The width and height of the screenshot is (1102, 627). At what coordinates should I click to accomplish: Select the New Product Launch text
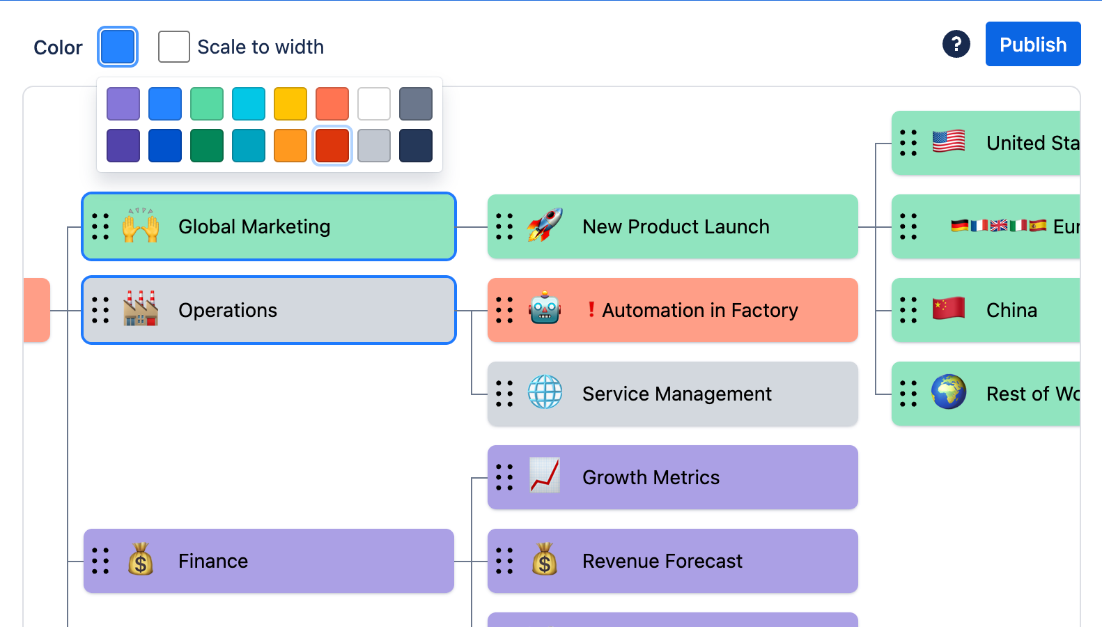676,226
